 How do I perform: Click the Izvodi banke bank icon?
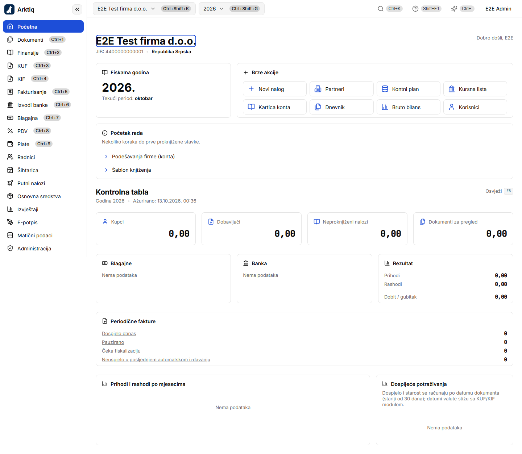pos(10,105)
